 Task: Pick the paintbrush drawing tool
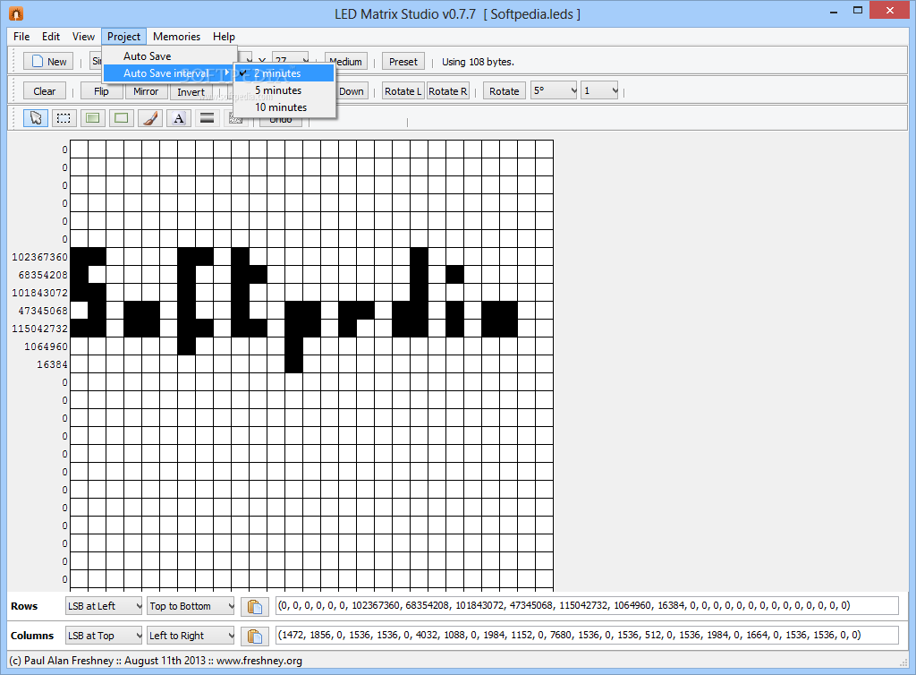click(x=150, y=119)
